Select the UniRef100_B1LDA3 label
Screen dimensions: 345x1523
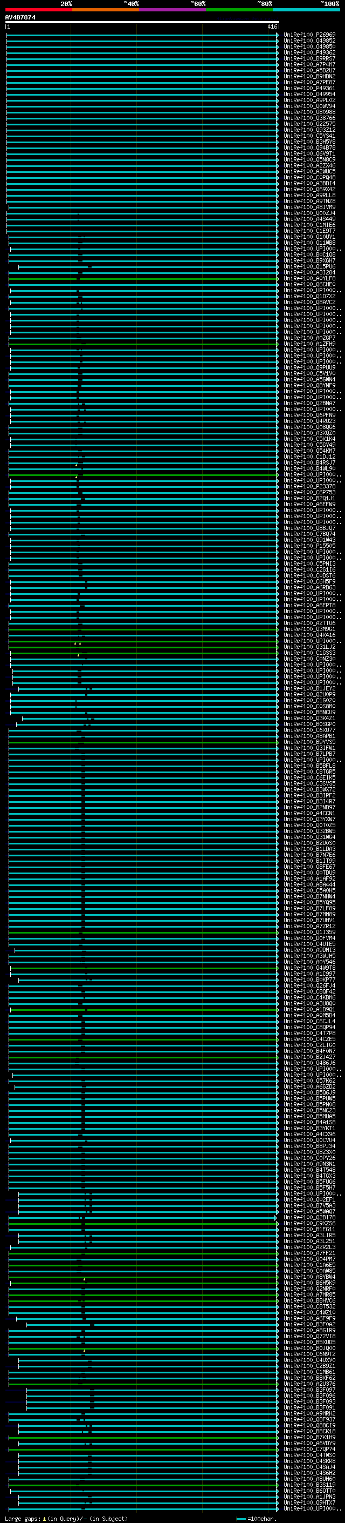click(309, 849)
